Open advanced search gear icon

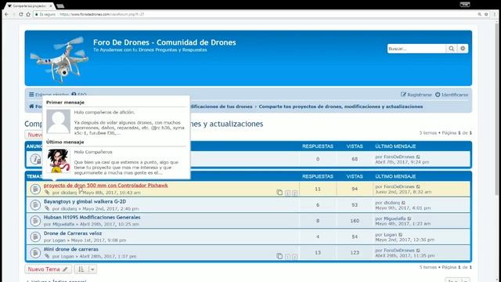pyautogui.click(x=463, y=49)
